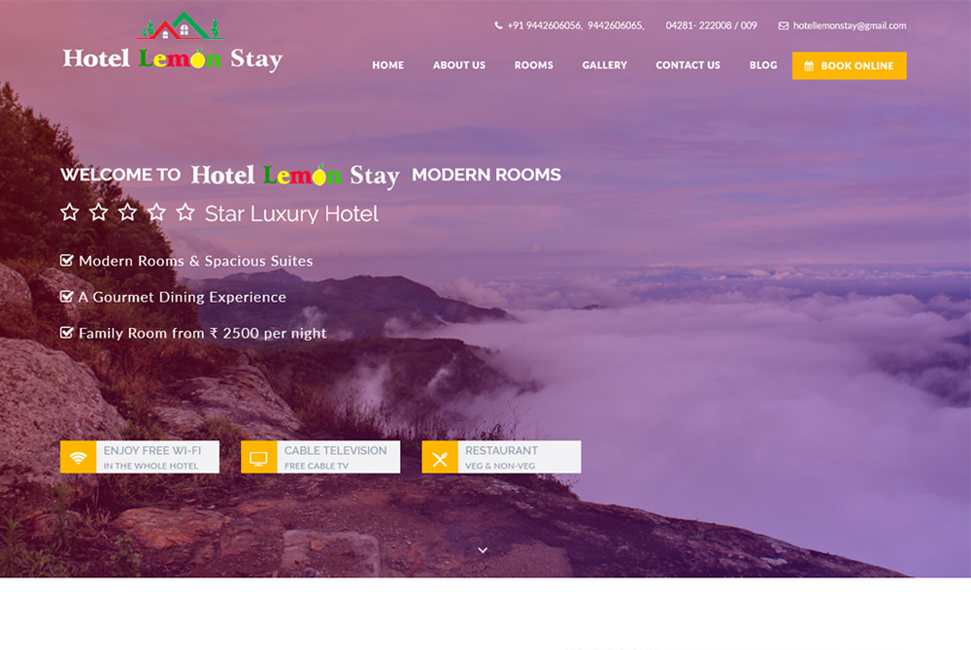This screenshot has height=650, width=971.
Task: Click the Family Room price checkmark
Action: click(66, 332)
